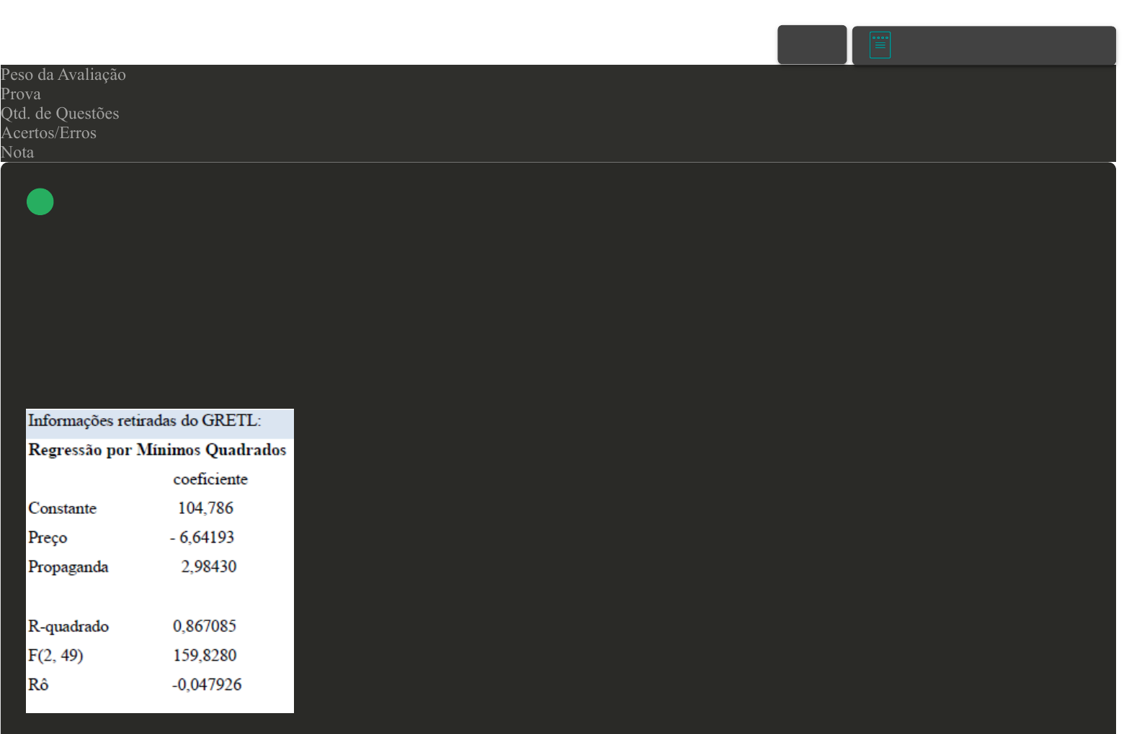Click the green circle status indicator
This screenshot has height=734, width=1124.
40,201
